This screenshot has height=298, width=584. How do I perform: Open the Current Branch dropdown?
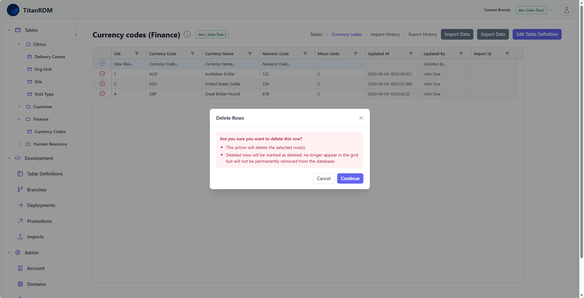534,10
